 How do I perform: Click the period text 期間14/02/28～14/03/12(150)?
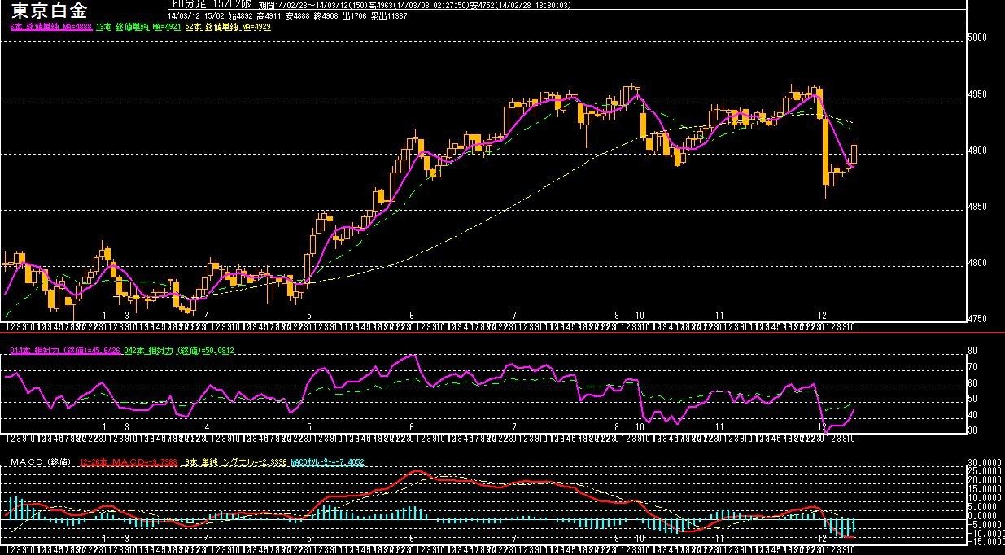click(x=312, y=6)
